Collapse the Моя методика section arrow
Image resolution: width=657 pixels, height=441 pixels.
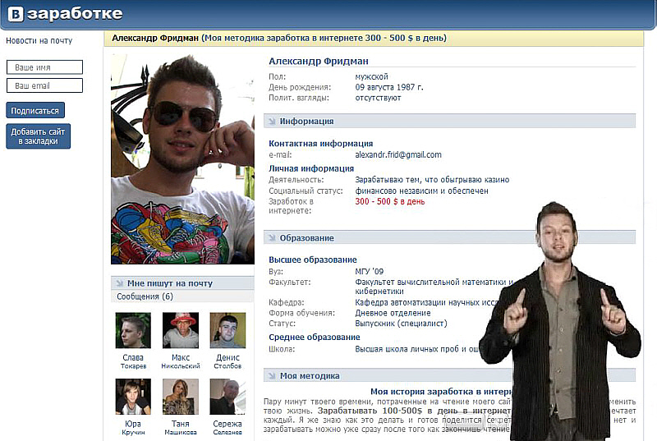pyautogui.click(x=272, y=375)
